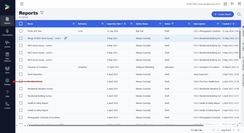Check the Residential Valuation Survey checkbox

(21, 89)
